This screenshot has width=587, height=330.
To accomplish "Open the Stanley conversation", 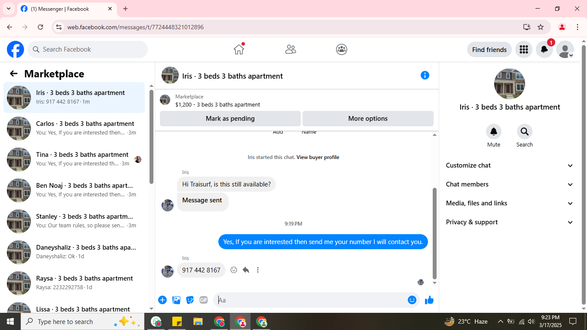I will (74, 221).
